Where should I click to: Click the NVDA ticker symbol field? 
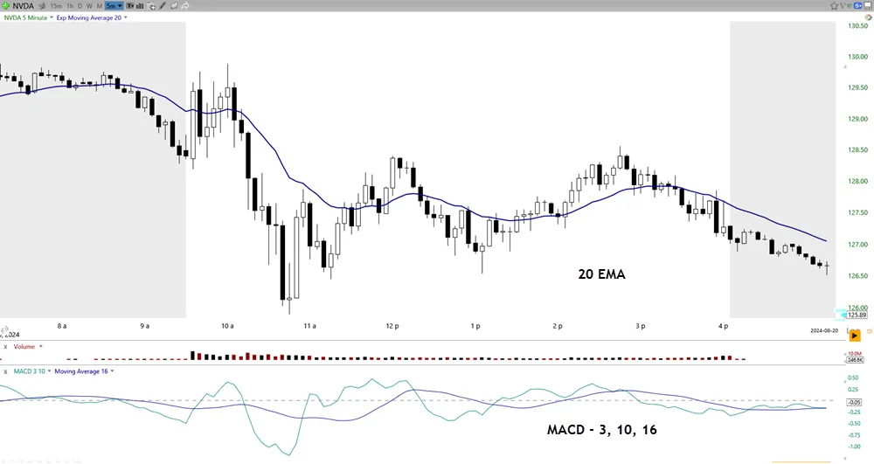click(23, 5)
